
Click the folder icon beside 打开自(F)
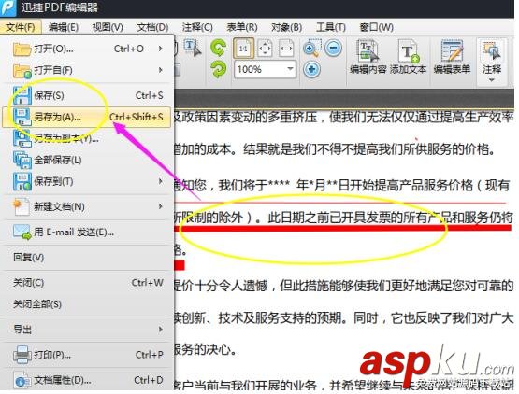(22, 70)
